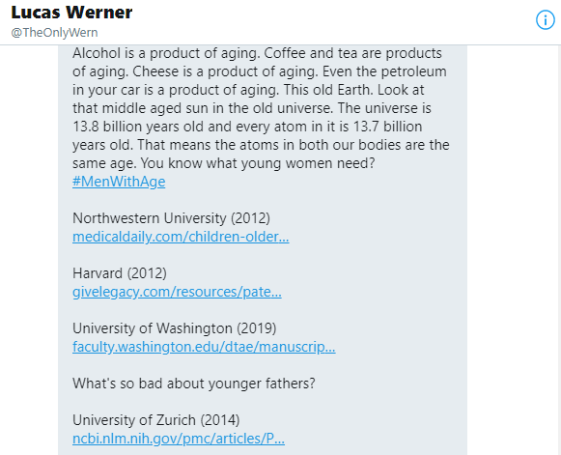Open the givelegacy.com resources link
This screenshot has height=455, width=561.
(x=177, y=292)
